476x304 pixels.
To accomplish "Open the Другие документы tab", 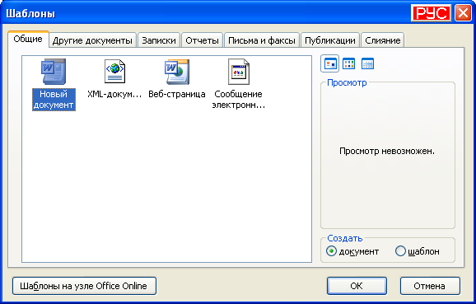I will pyautogui.click(x=92, y=40).
